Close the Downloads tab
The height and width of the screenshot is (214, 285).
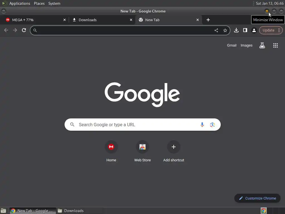point(131,20)
